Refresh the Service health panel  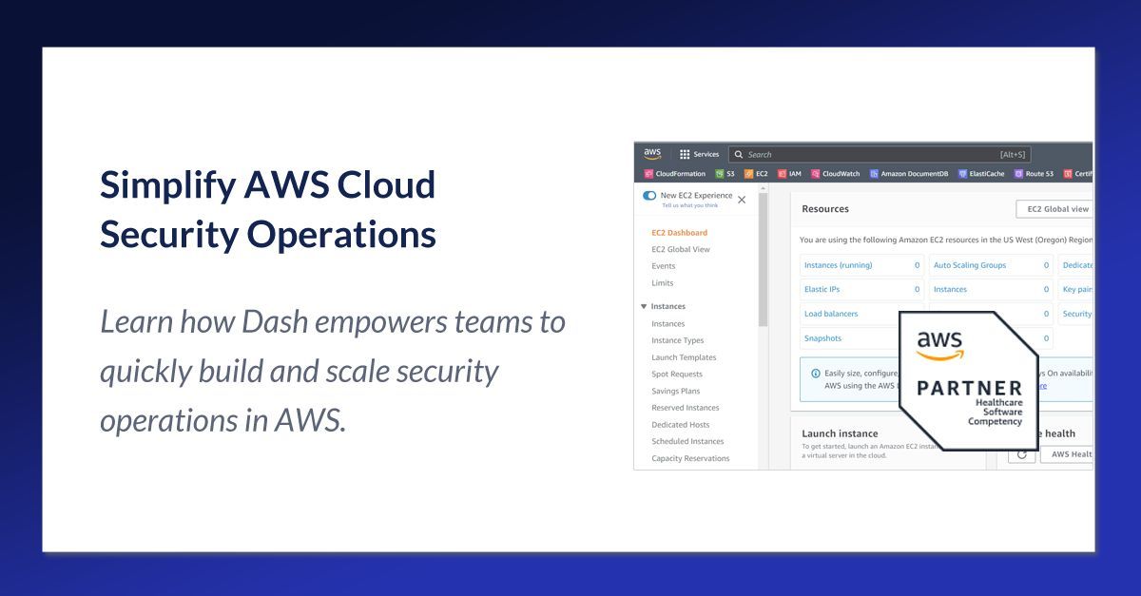coord(1022,454)
